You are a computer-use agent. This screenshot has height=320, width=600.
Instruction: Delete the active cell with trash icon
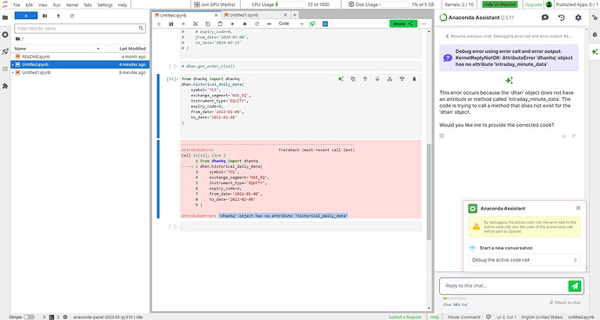click(414, 79)
